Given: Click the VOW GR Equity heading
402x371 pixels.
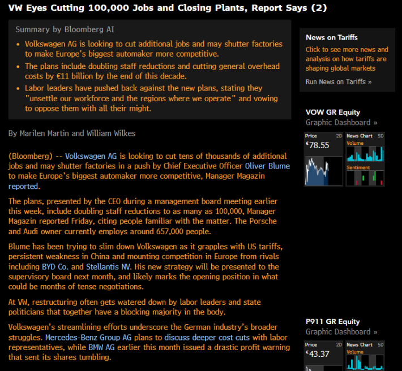Looking at the screenshot, I should coord(333,113).
